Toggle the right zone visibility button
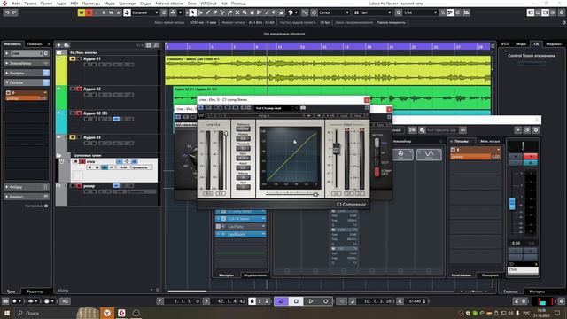Screen dimensions: 567x319 546,12
